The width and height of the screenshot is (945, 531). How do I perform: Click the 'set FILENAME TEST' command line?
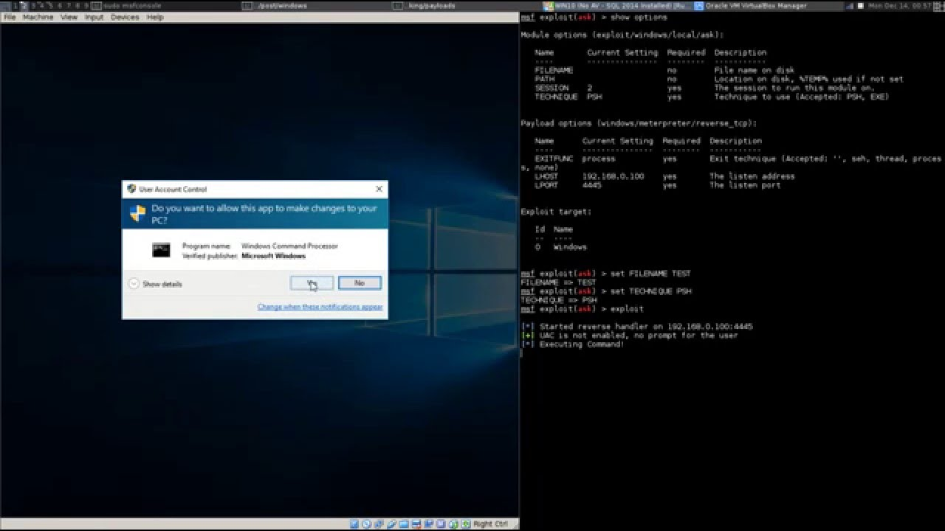click(x=606, y=274)
